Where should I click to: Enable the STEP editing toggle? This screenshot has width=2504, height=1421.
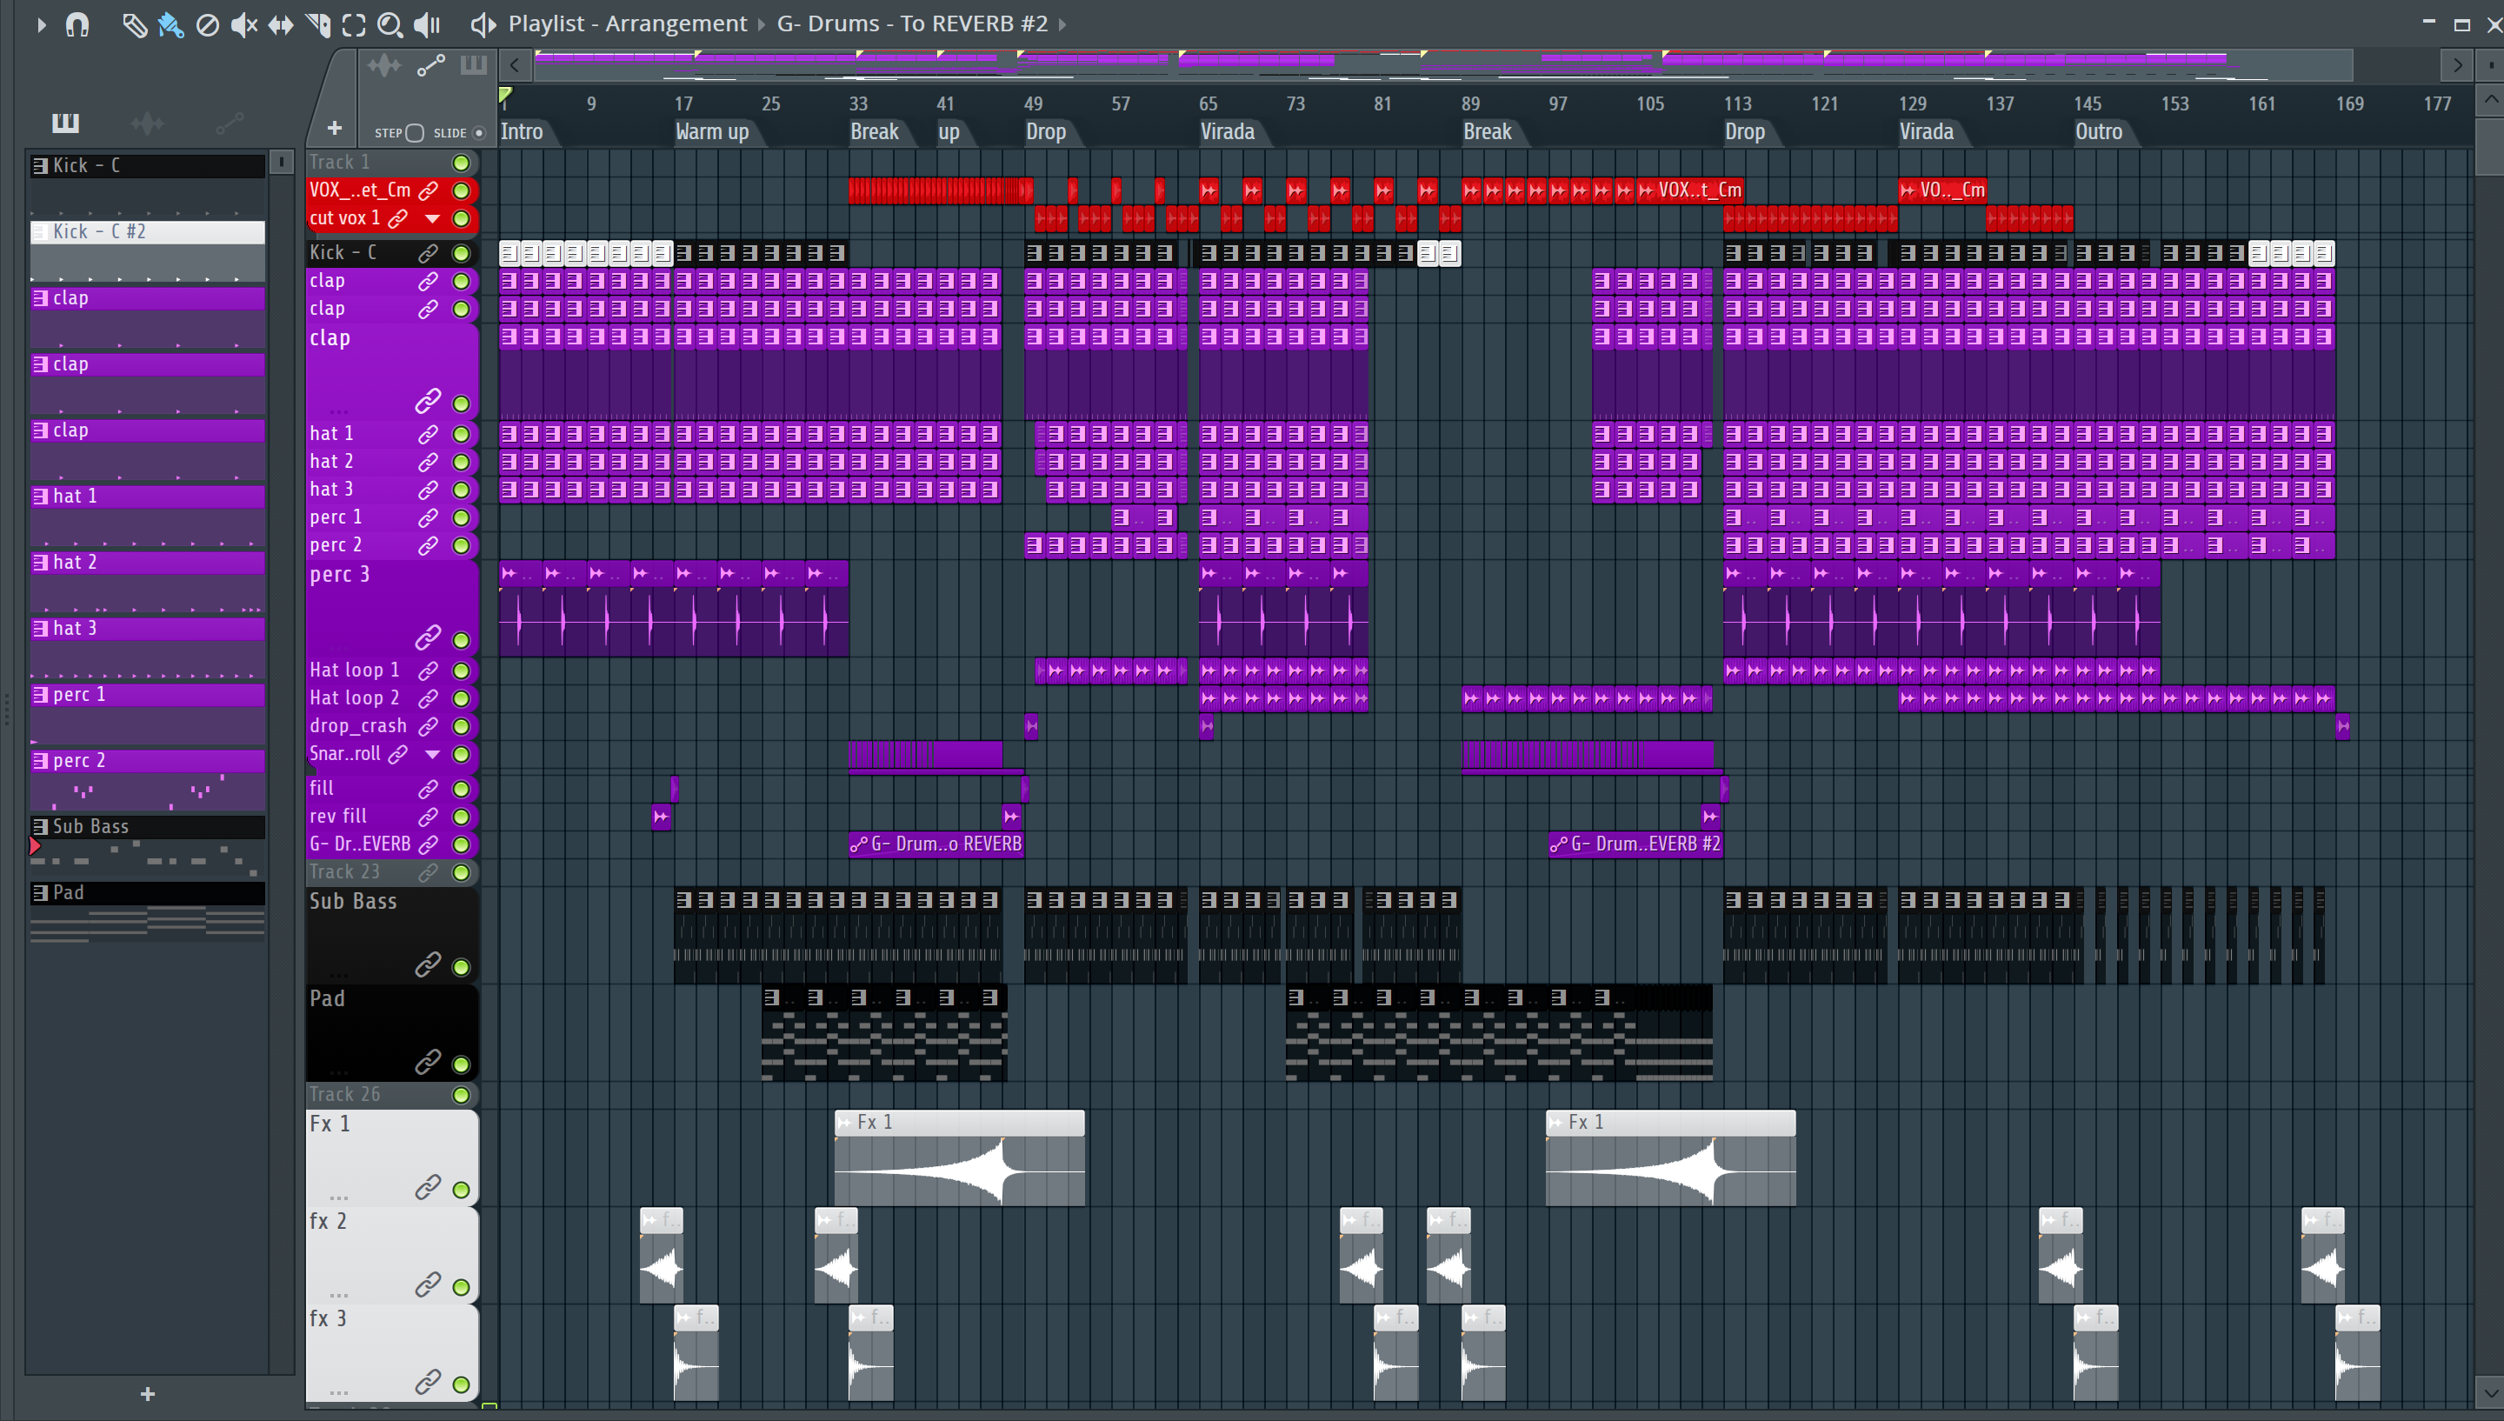click(x=415, y=133)
